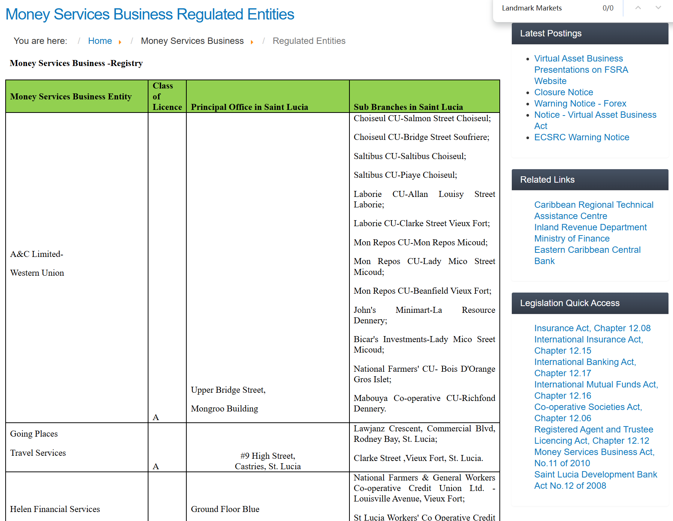The width and height of the screenshot is (673, 521).
Task: Open the Closure Notice posting
Action: [564, 92]
